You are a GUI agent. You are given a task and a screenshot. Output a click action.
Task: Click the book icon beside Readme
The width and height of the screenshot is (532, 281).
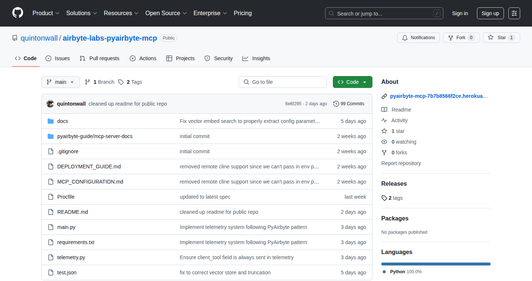click(x=384, y=110)
